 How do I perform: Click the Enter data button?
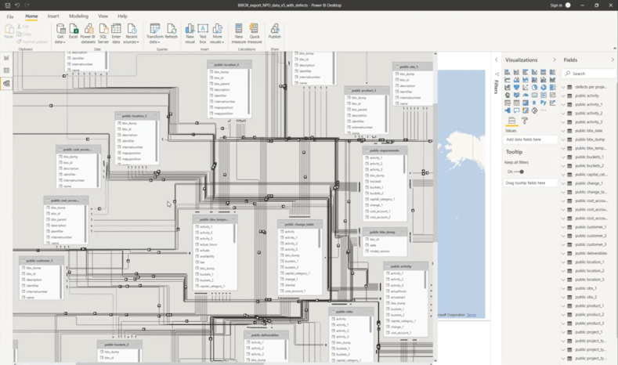click(116, 34)
